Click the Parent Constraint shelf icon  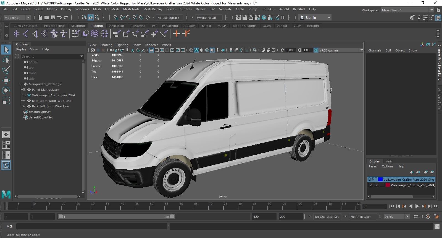tap(117, 34)
